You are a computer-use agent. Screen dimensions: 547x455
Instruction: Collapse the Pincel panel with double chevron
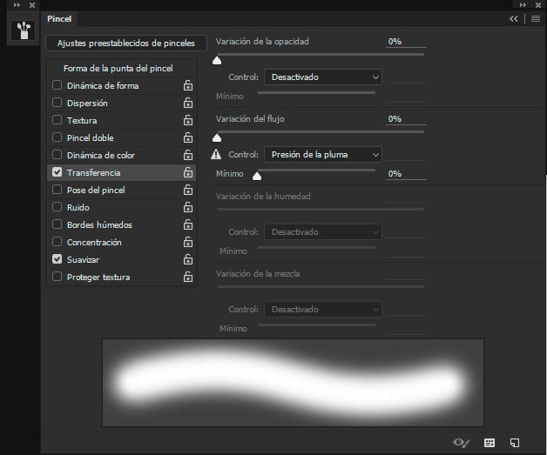[x=514, y=19]
